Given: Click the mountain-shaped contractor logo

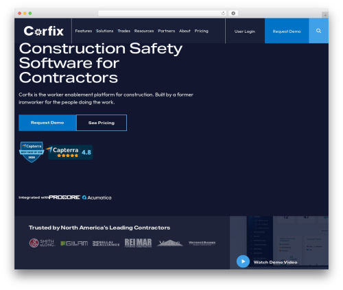Looking at the screenshot, I should 170,243.
